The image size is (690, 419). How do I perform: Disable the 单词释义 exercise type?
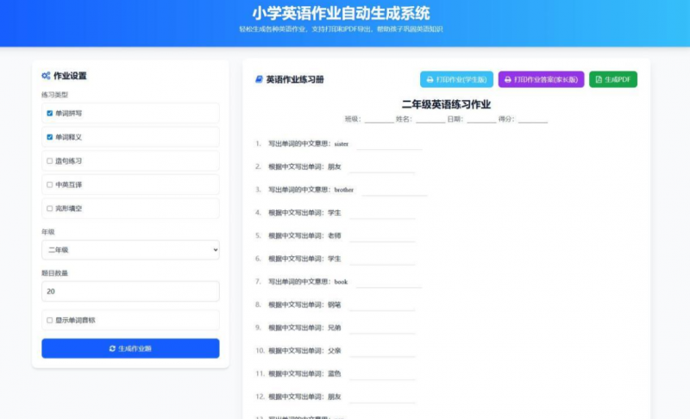(49, 137)
